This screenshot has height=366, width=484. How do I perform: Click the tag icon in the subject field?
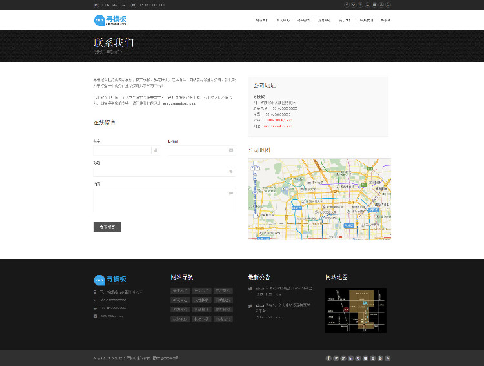[x=230, y=172]
